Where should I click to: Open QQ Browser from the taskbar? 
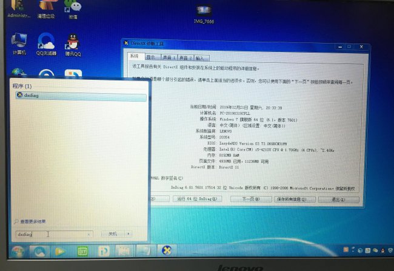tap(39, 252)
